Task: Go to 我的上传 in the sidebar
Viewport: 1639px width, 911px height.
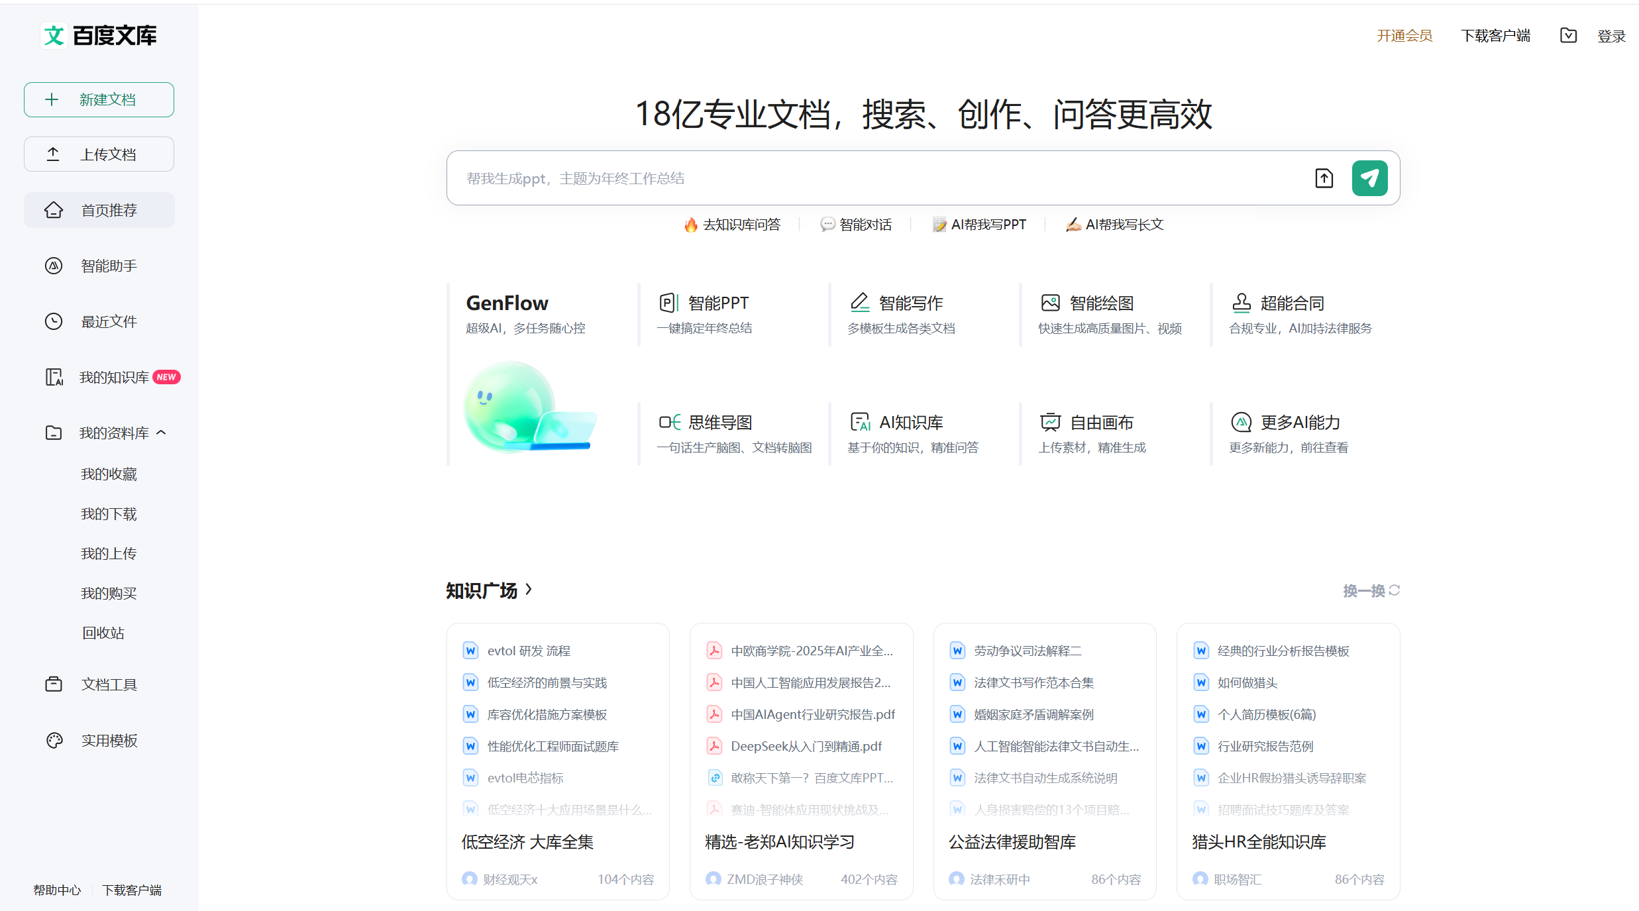Action: 109,553
